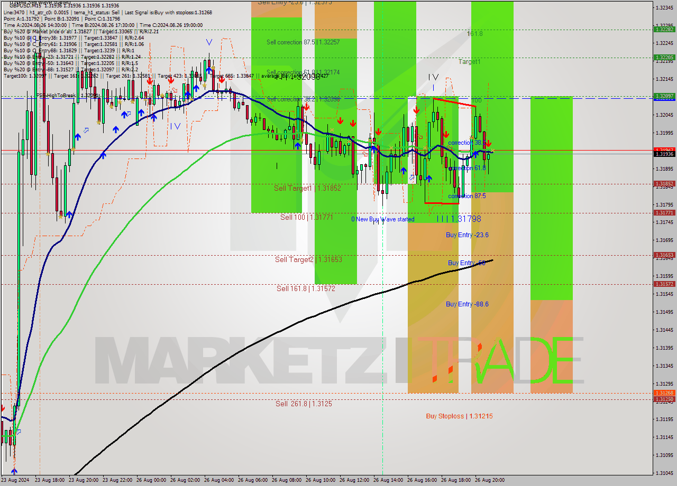Click the '26 Aug 20:00' time axis label
Screen dimensions: 677x486
[x=490, y=480]
